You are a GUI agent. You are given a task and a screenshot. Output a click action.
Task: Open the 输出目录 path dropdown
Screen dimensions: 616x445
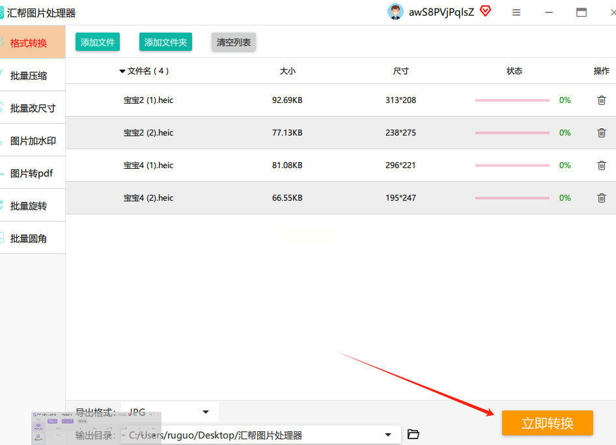point(388,435)
